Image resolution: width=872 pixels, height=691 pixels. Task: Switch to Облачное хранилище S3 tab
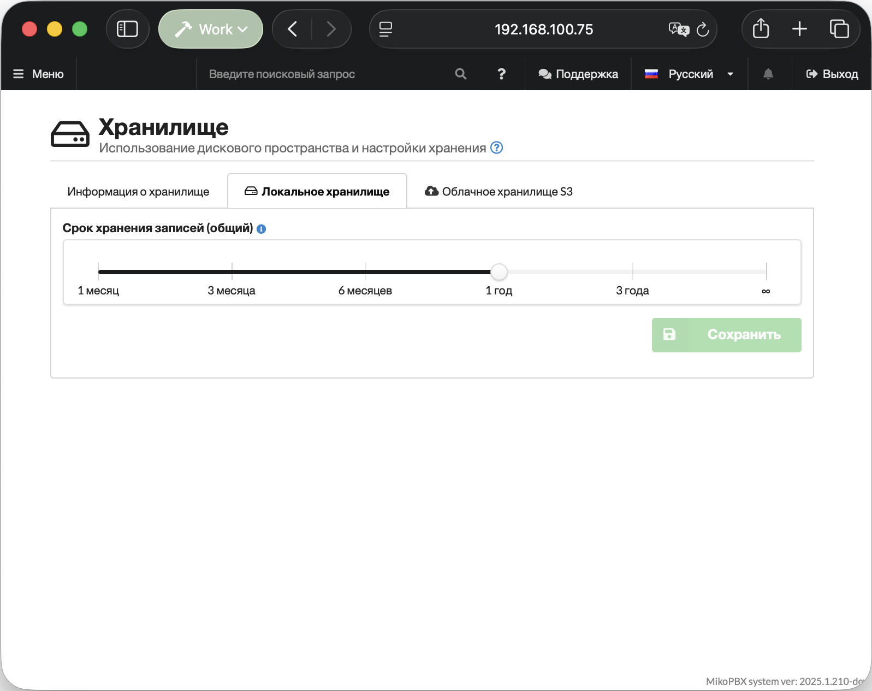point(499,192)
